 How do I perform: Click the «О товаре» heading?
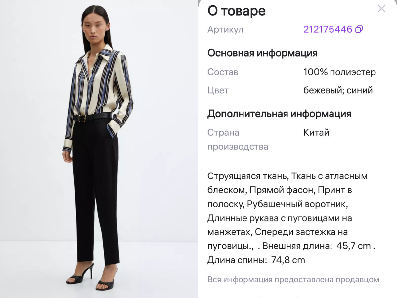[x=237, y=11]
